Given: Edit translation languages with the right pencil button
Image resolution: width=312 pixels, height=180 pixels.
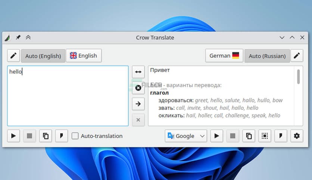Looking at the screenshot, I should pos(297,55).
